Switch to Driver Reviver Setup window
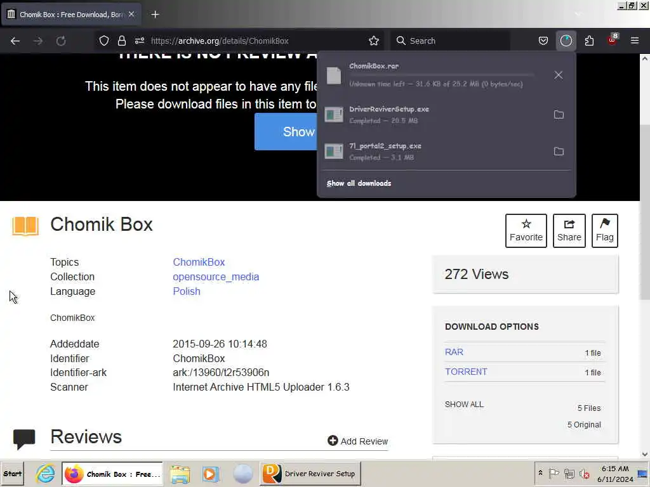 point(310,474)
